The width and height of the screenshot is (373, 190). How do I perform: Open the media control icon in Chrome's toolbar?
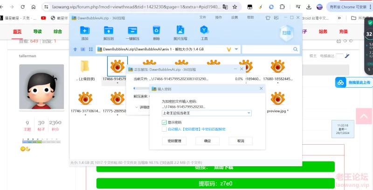pos(298,7)
